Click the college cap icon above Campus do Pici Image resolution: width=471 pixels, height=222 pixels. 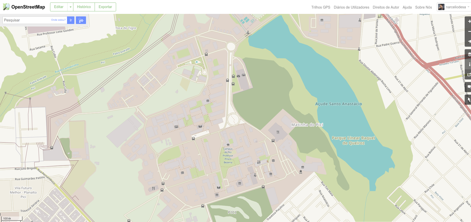pyautogui.click(x=228, y=145)
